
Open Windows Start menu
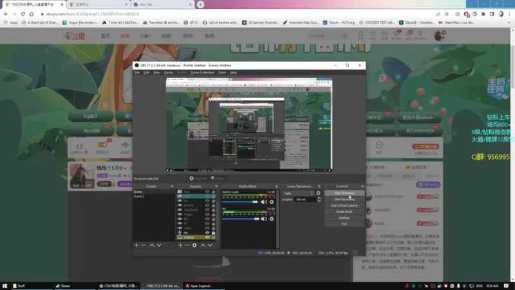(x=5, y=285)
